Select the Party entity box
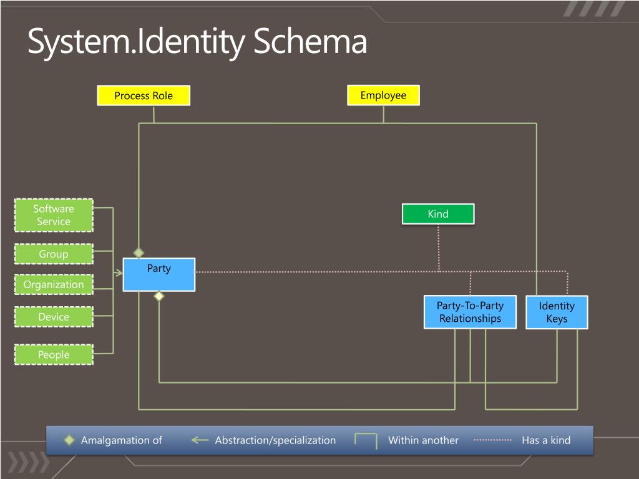 click(x=159, y=274)
